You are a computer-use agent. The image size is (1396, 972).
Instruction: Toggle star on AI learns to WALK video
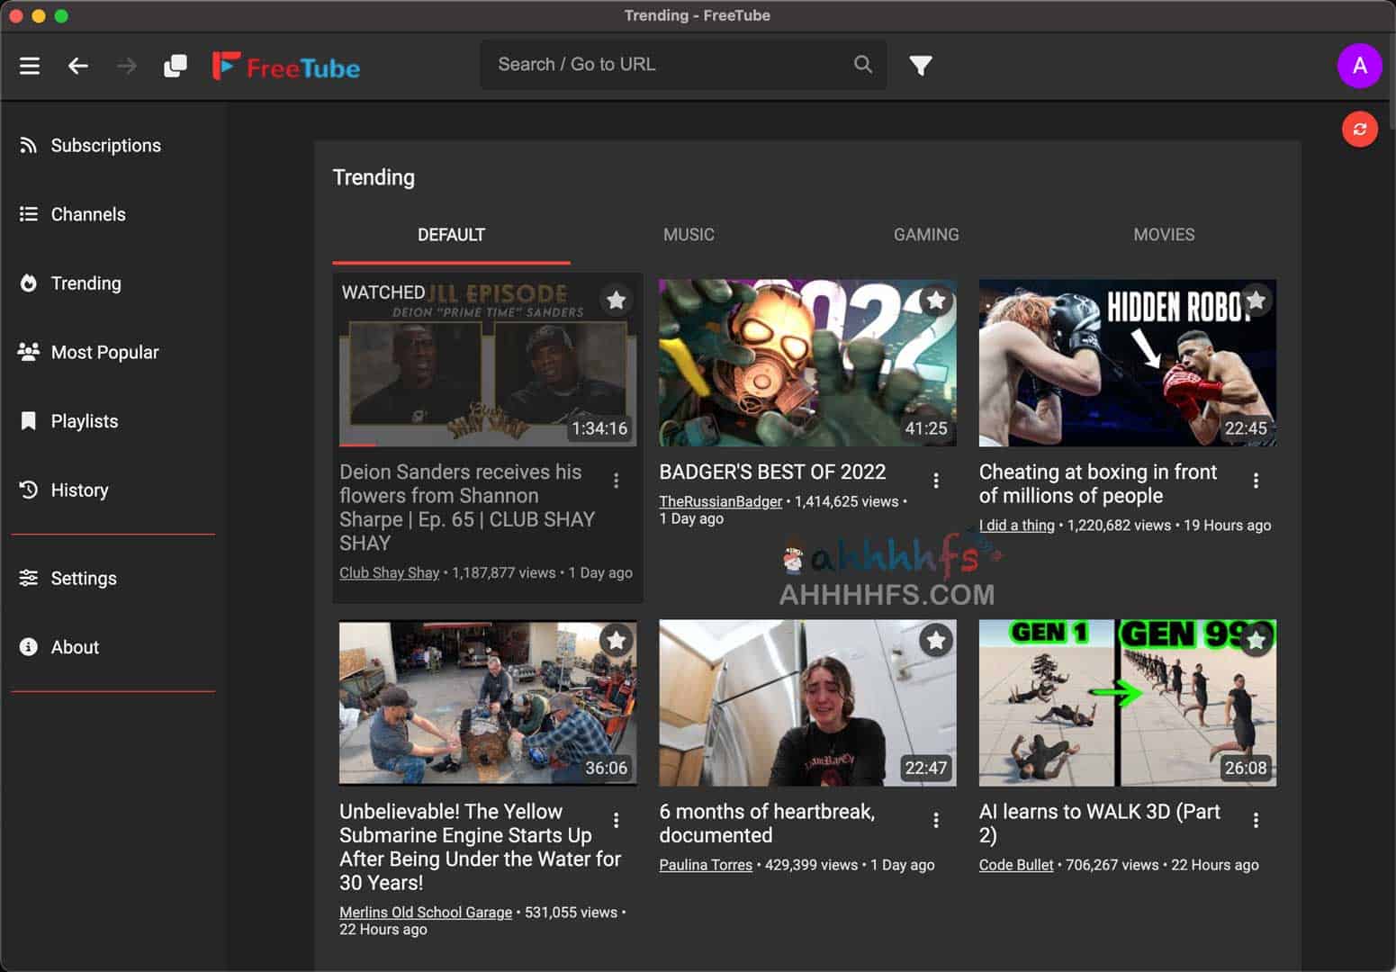(x=1256, y=640)
